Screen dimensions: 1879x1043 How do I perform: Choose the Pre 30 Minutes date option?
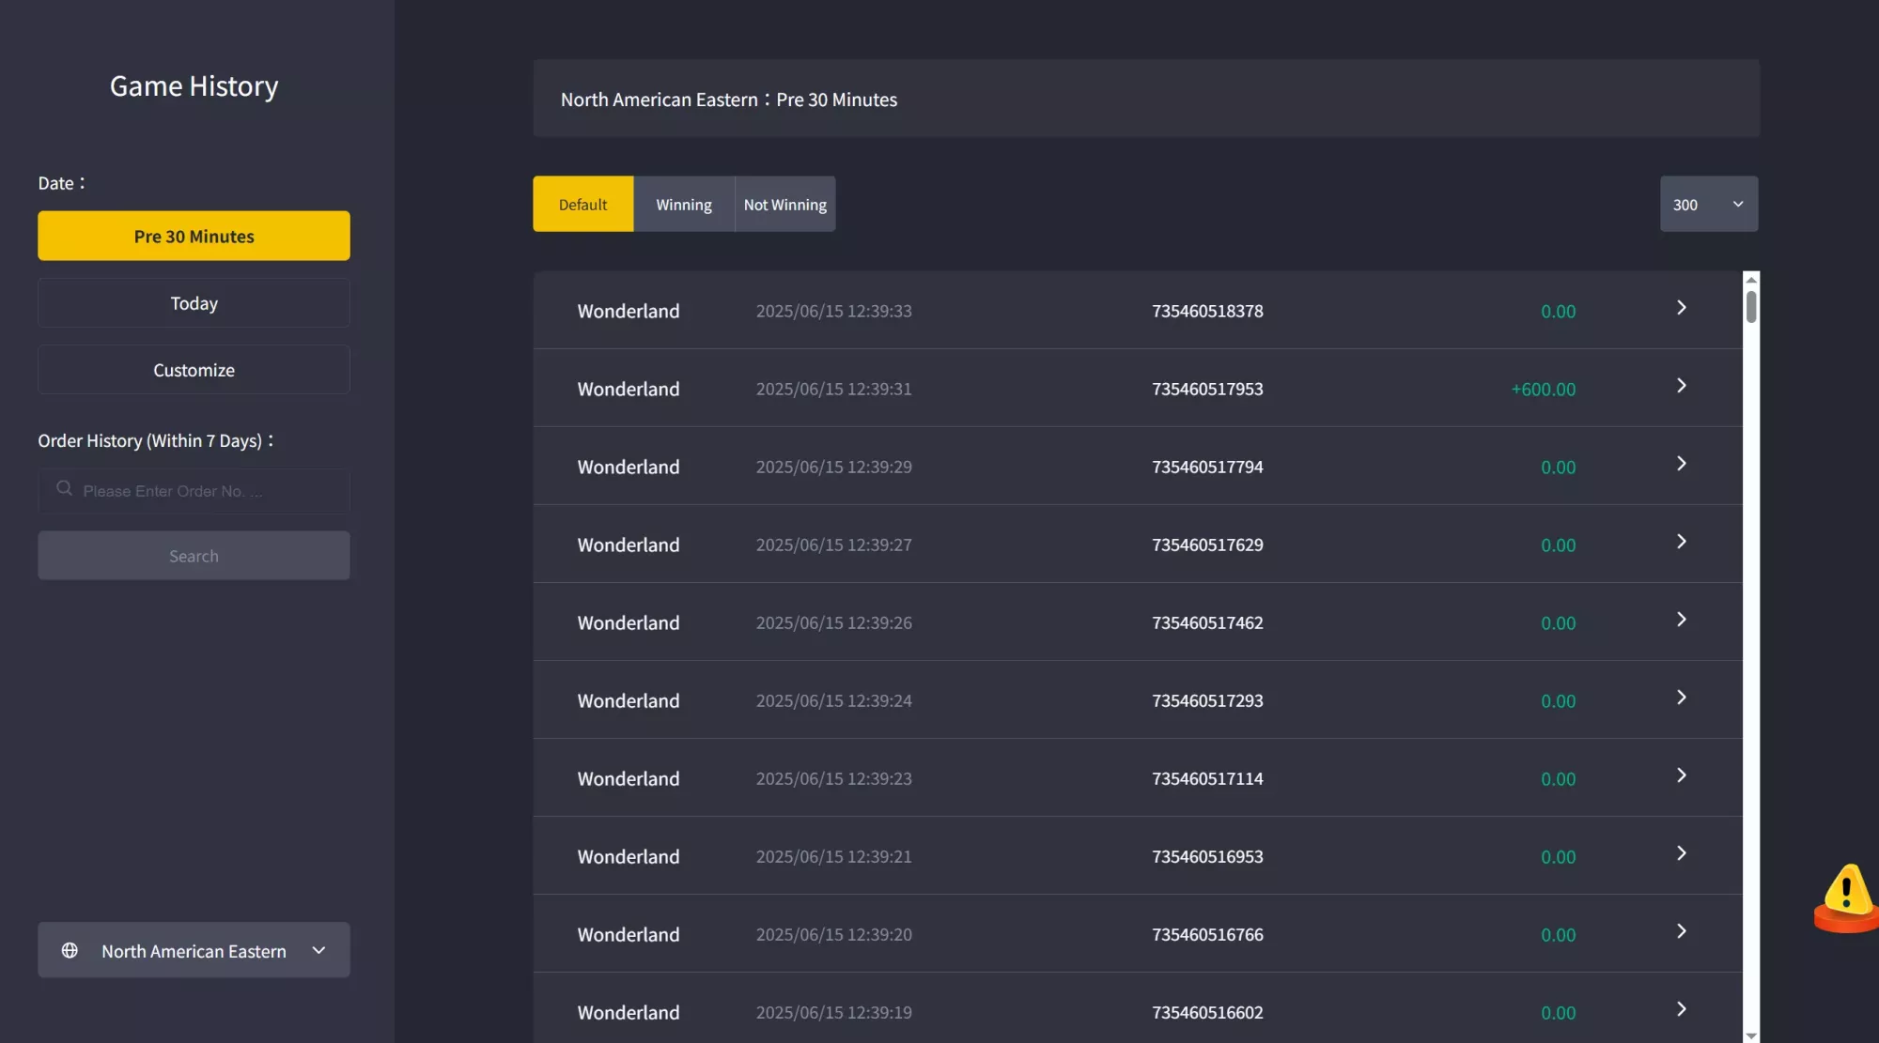point(194,236)
